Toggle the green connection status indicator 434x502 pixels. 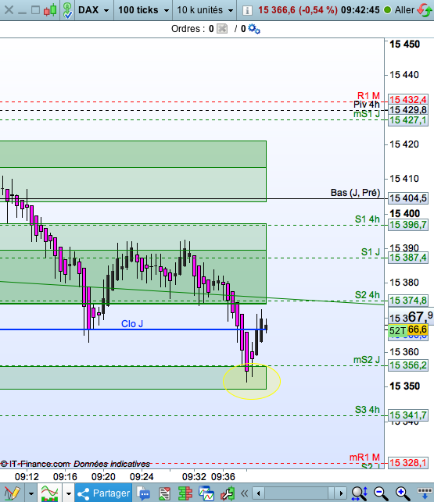point(387,10)
